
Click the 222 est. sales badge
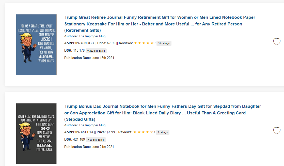pos(96,51)
